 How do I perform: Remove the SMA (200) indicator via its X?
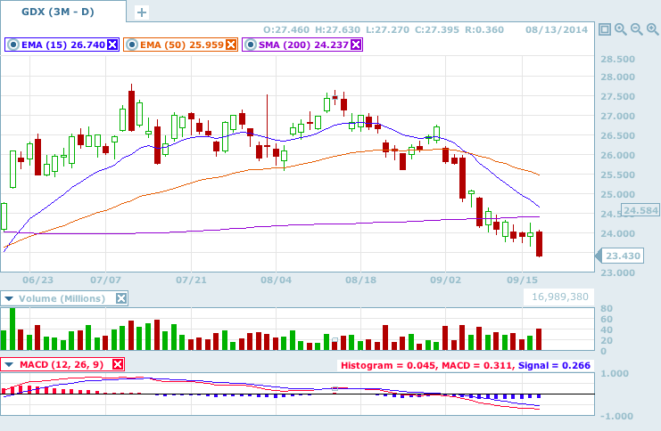click(x=356, y=45)
